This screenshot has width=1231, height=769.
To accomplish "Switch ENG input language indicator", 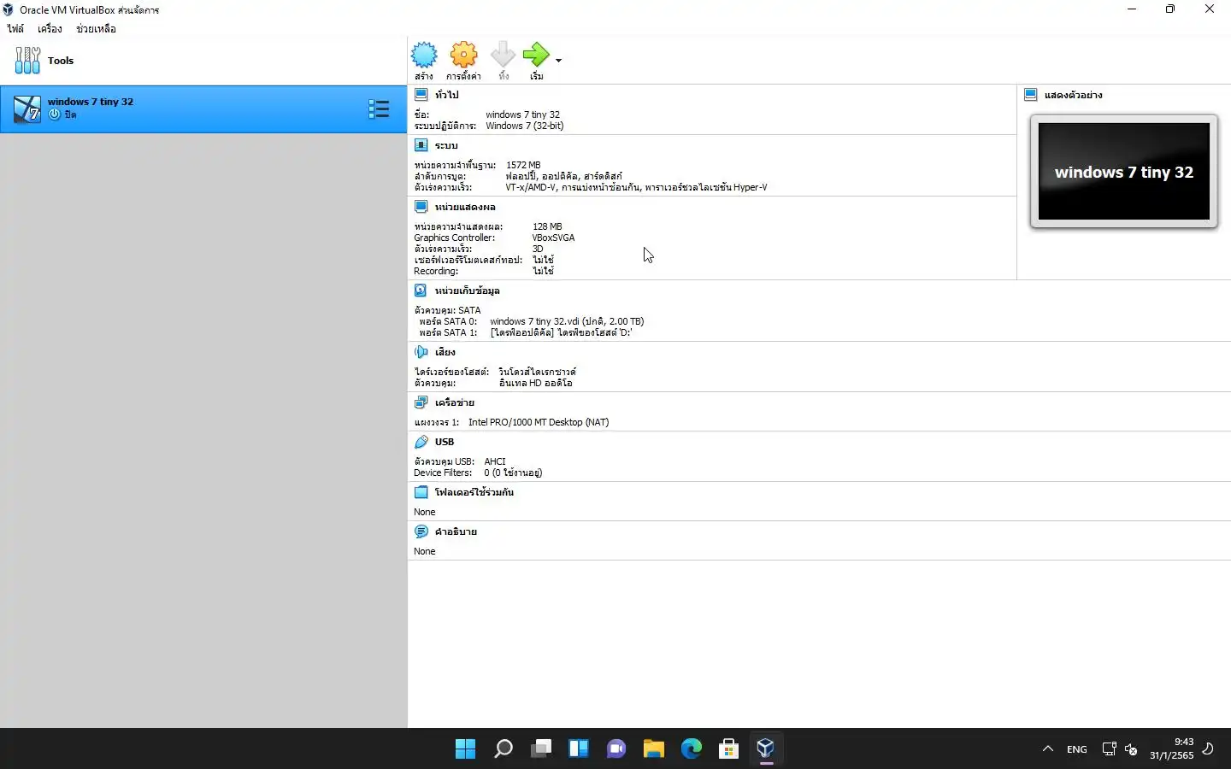I will point(1077,749).
